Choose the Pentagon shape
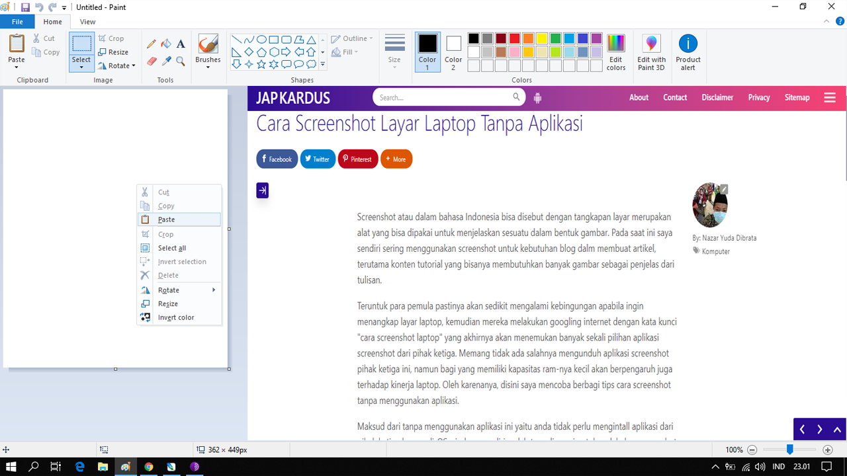Screen dimensions: 847x476 261,52
